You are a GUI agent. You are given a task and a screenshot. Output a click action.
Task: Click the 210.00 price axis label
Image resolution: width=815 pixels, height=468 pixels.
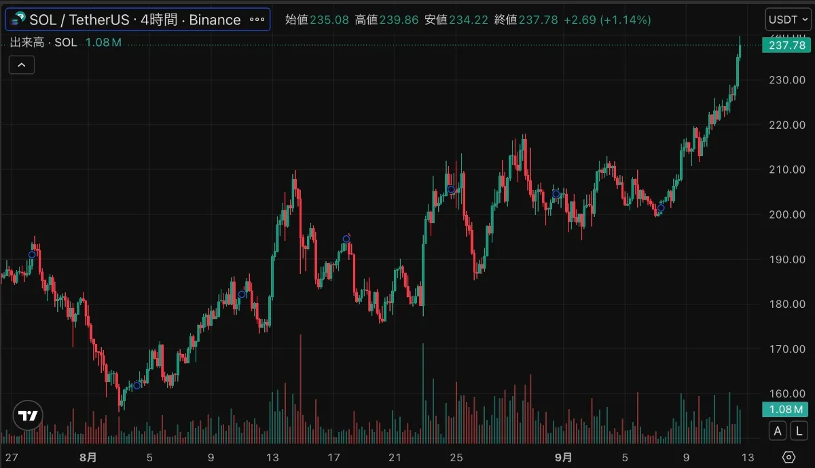pyautogui.click(x=788, y=170)
